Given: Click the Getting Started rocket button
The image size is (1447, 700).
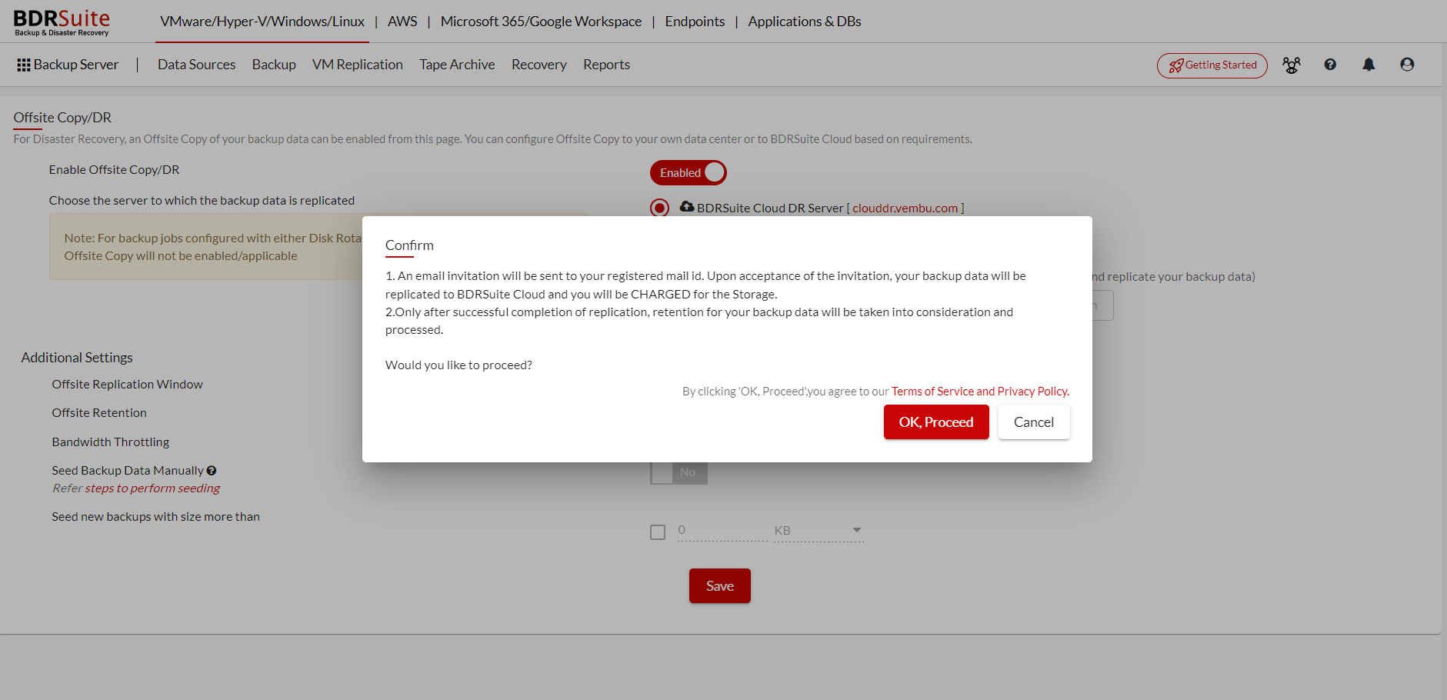Looking at the screenshot, I should point(1212,65).
